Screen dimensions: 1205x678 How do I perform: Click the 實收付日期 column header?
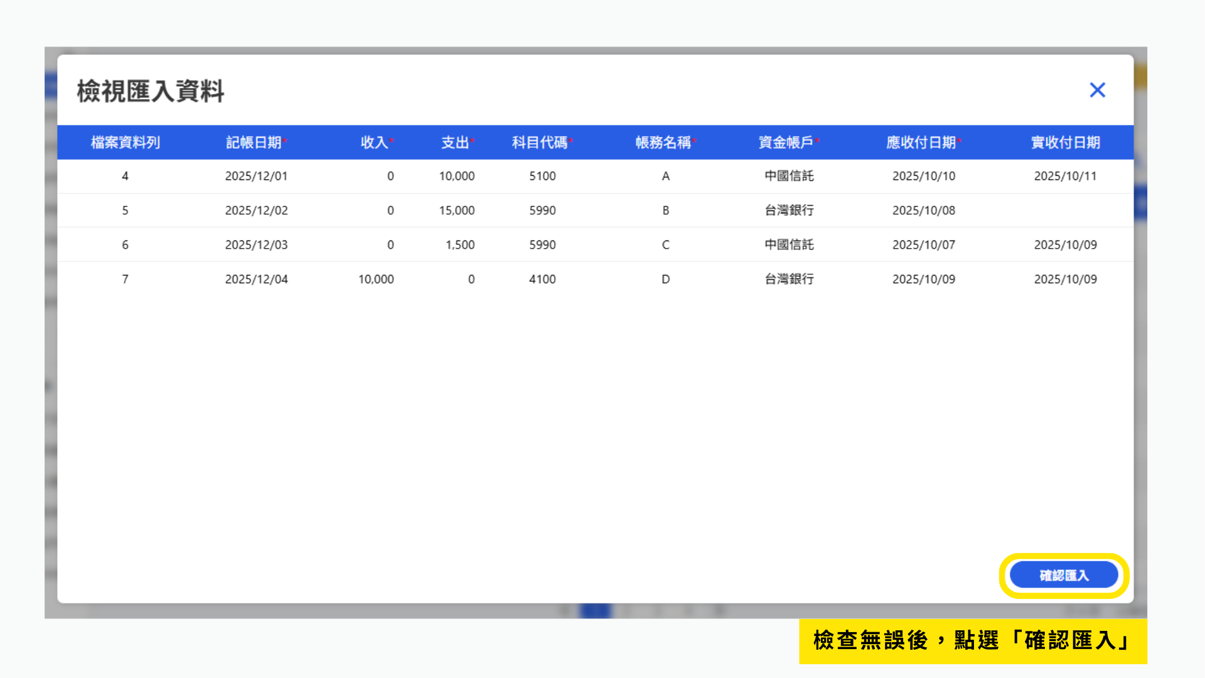(x=1065, y=143)
